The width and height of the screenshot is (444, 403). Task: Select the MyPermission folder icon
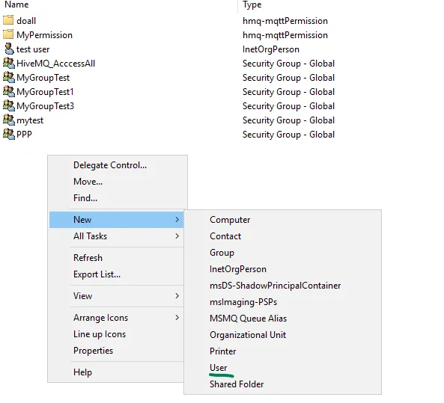pyautogui.click(x=8, y=34)
